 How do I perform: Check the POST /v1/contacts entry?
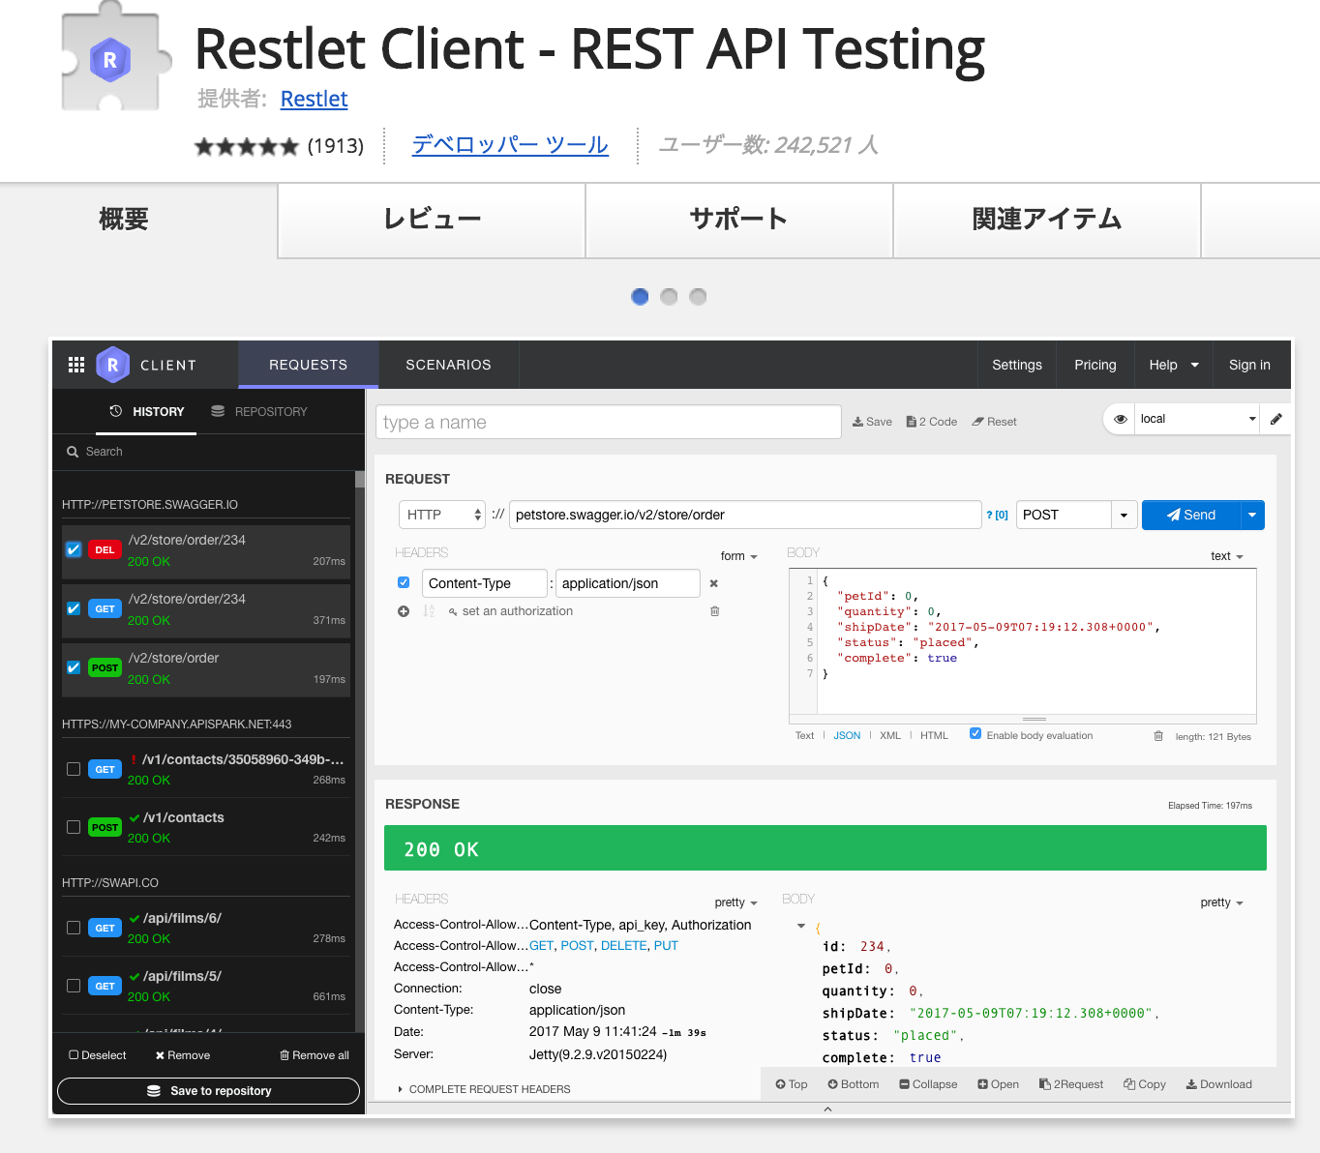(74, 827)
